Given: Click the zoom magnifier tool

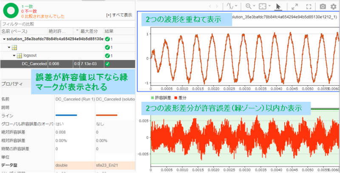Looking at the screenshot, I should (x=248, y=6).
